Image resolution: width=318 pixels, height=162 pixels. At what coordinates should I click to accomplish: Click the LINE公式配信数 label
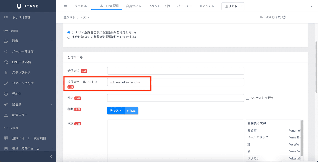coord(270,17)
